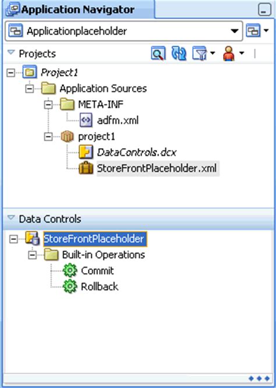Collapse the Built-in Operations folder
The width and height of the screenshot is (276, 388).
33,255
